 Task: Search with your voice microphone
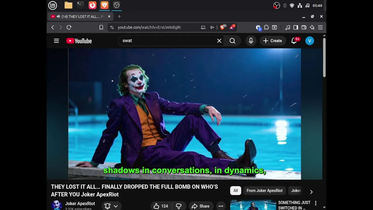251,41
